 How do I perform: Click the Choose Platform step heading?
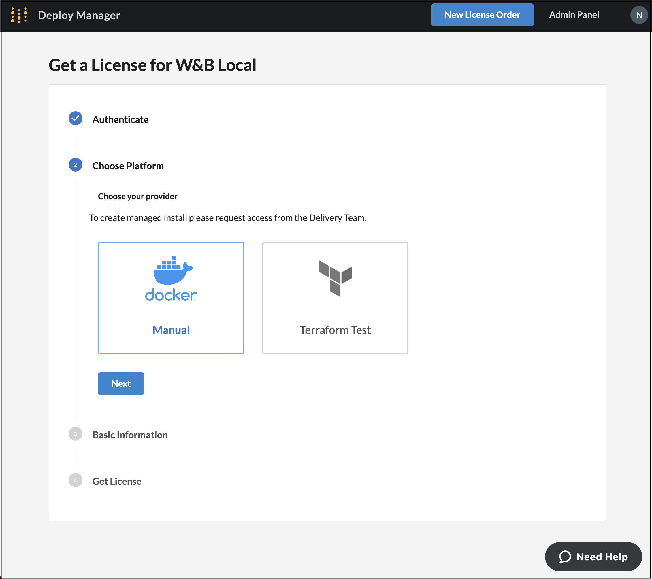[128, 166]
